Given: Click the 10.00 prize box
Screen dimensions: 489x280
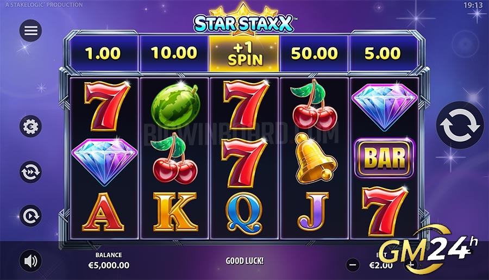Looking at the screenshot, I should 174,54.
